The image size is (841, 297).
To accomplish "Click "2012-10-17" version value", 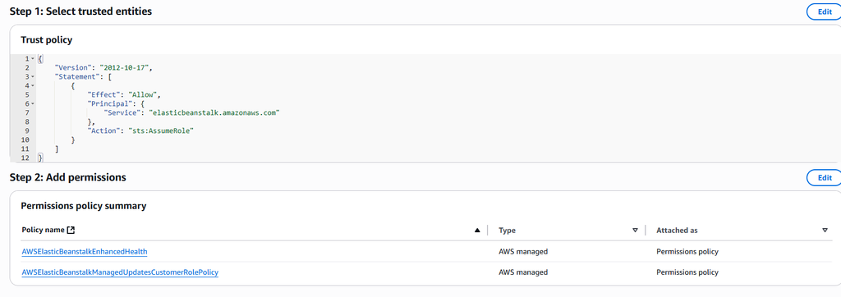I will 124,67.
